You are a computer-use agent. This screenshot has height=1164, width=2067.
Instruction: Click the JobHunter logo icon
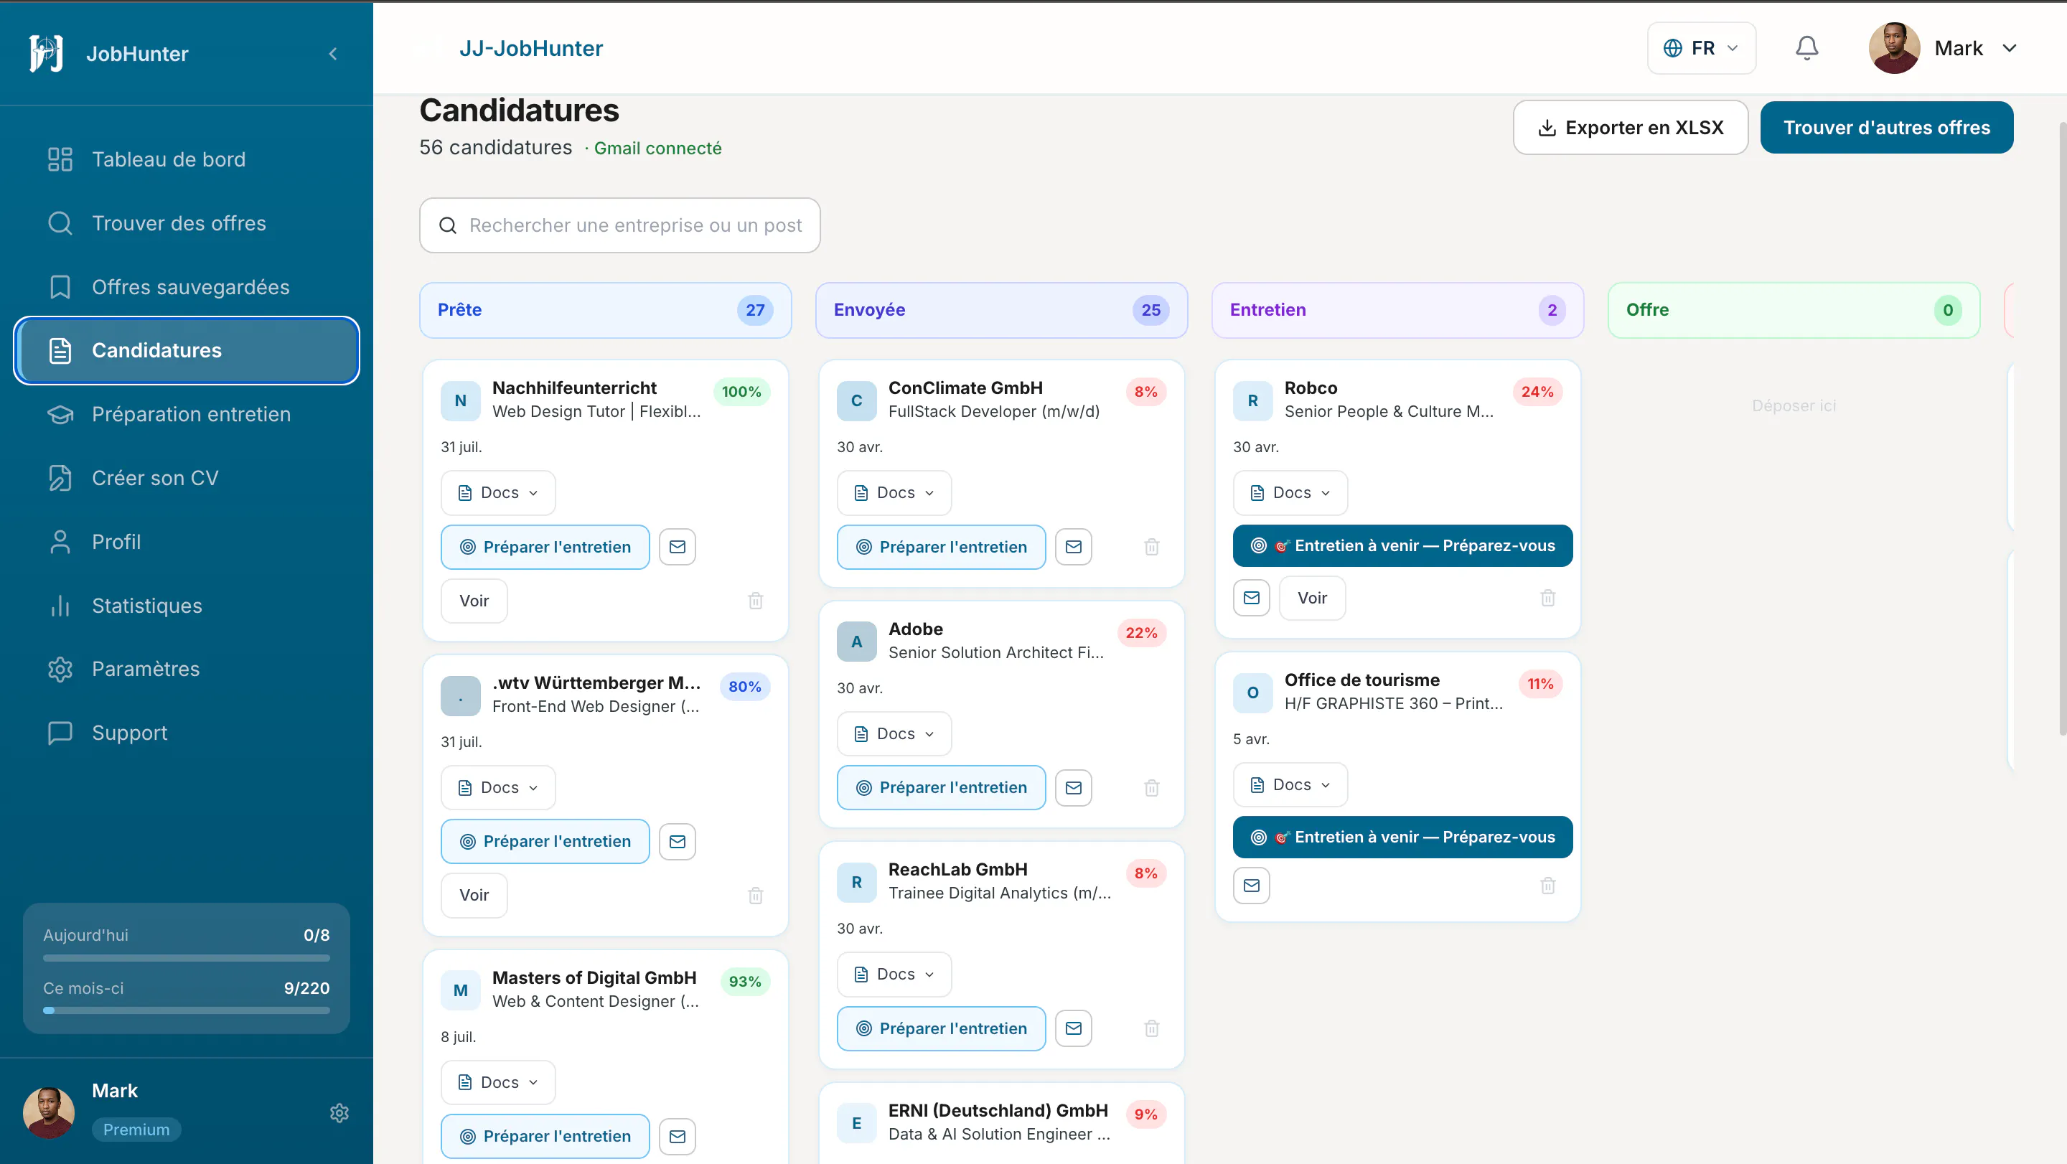point(47,53)
